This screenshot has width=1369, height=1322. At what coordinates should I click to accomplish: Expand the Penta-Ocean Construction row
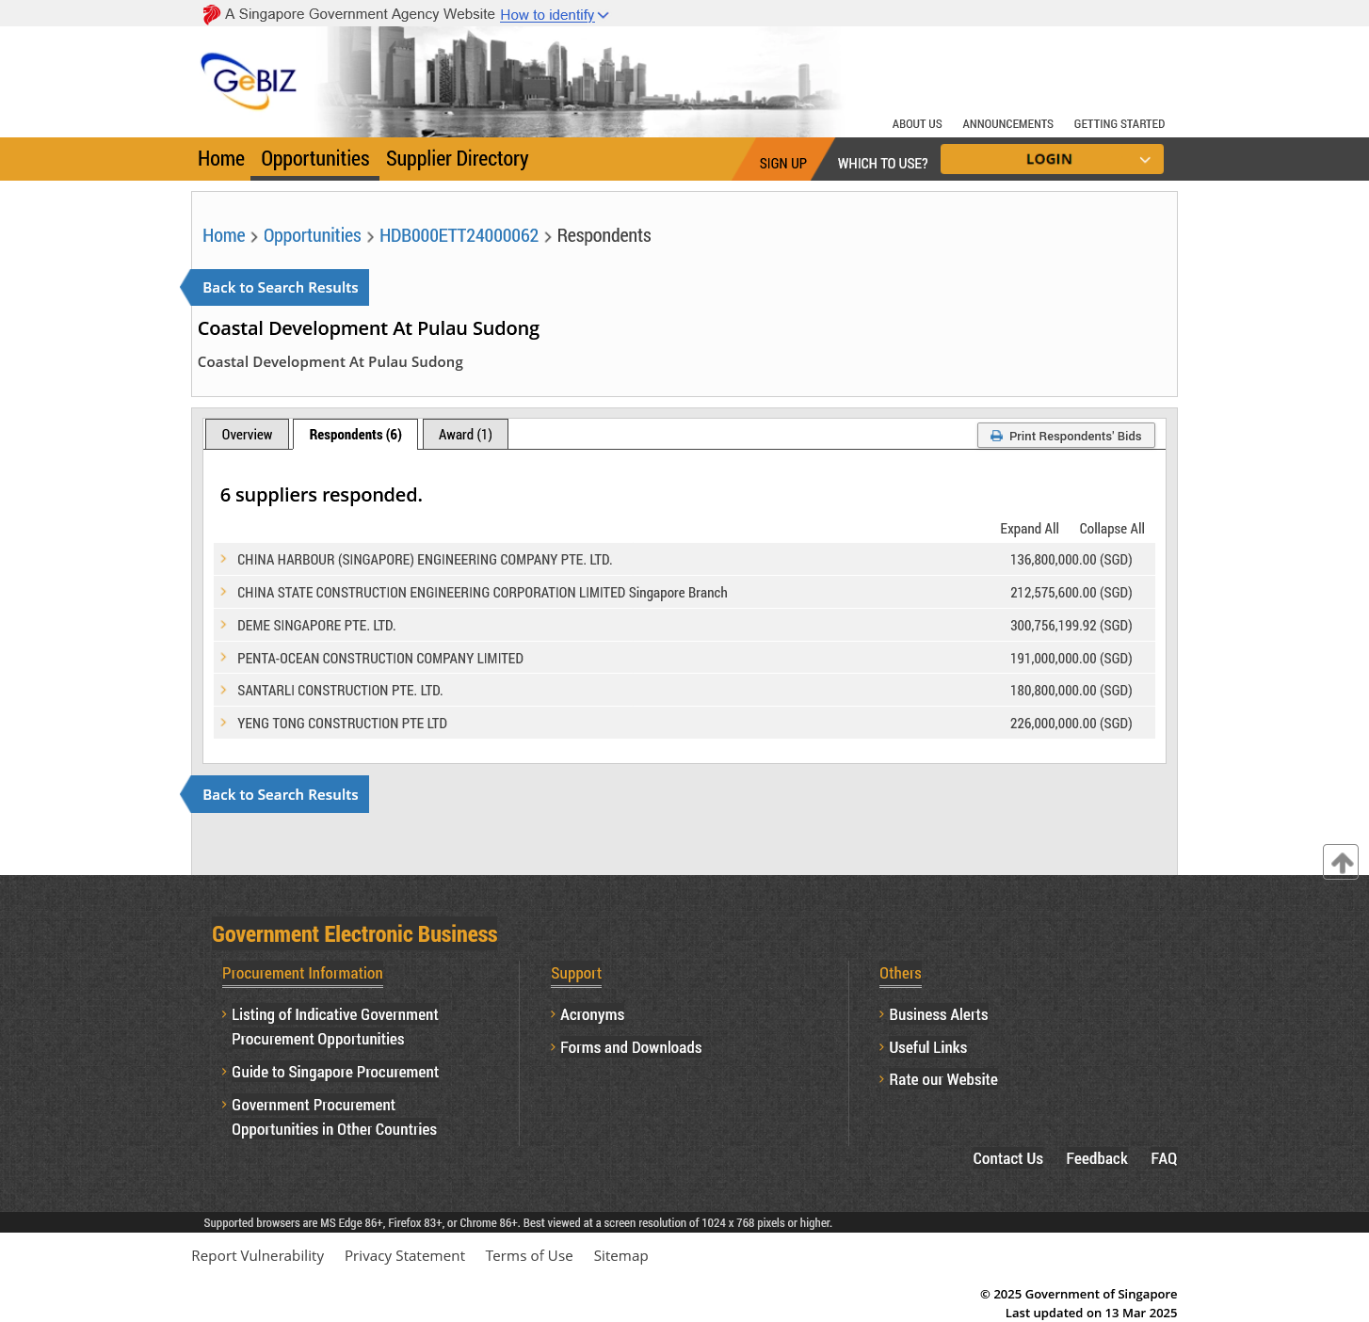pyautogui.click(x=224, y=658)
